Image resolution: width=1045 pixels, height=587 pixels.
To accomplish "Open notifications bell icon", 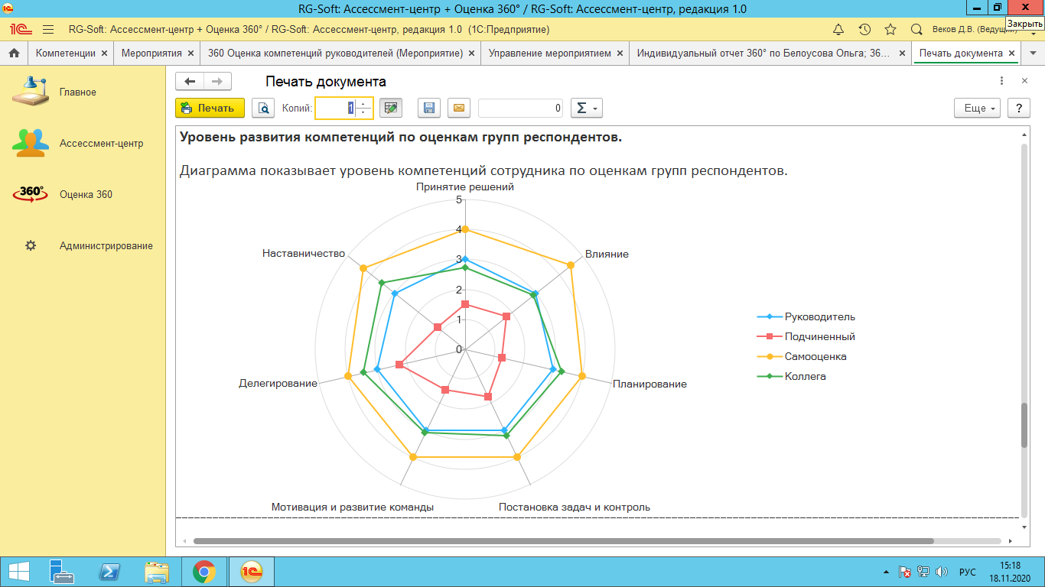I will (838, 30).
